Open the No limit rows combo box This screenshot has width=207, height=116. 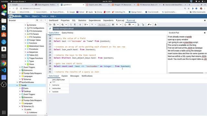click(104, 24)
